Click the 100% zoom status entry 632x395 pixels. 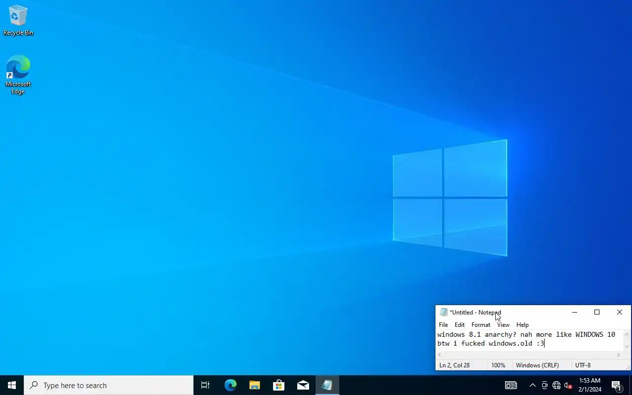tap(498, 365)
